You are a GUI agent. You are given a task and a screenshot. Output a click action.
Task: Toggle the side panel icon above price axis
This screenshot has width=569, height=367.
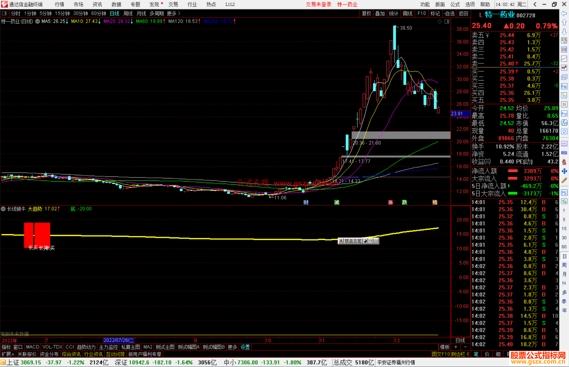447,22
